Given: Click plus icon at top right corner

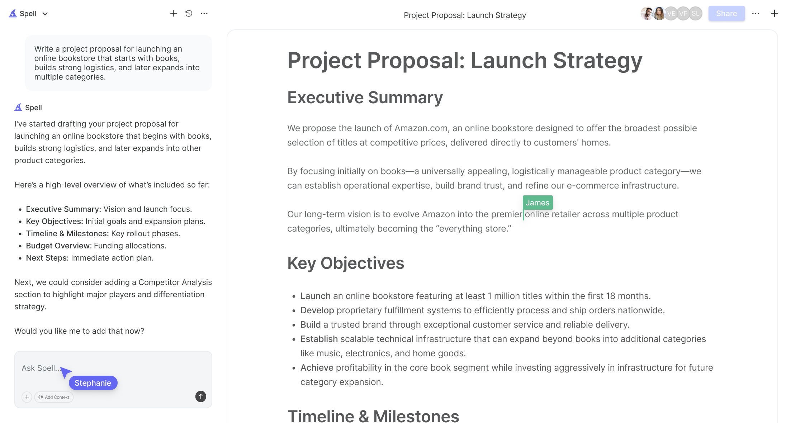Looking at the screenshot, I should [x=775, y=14].
